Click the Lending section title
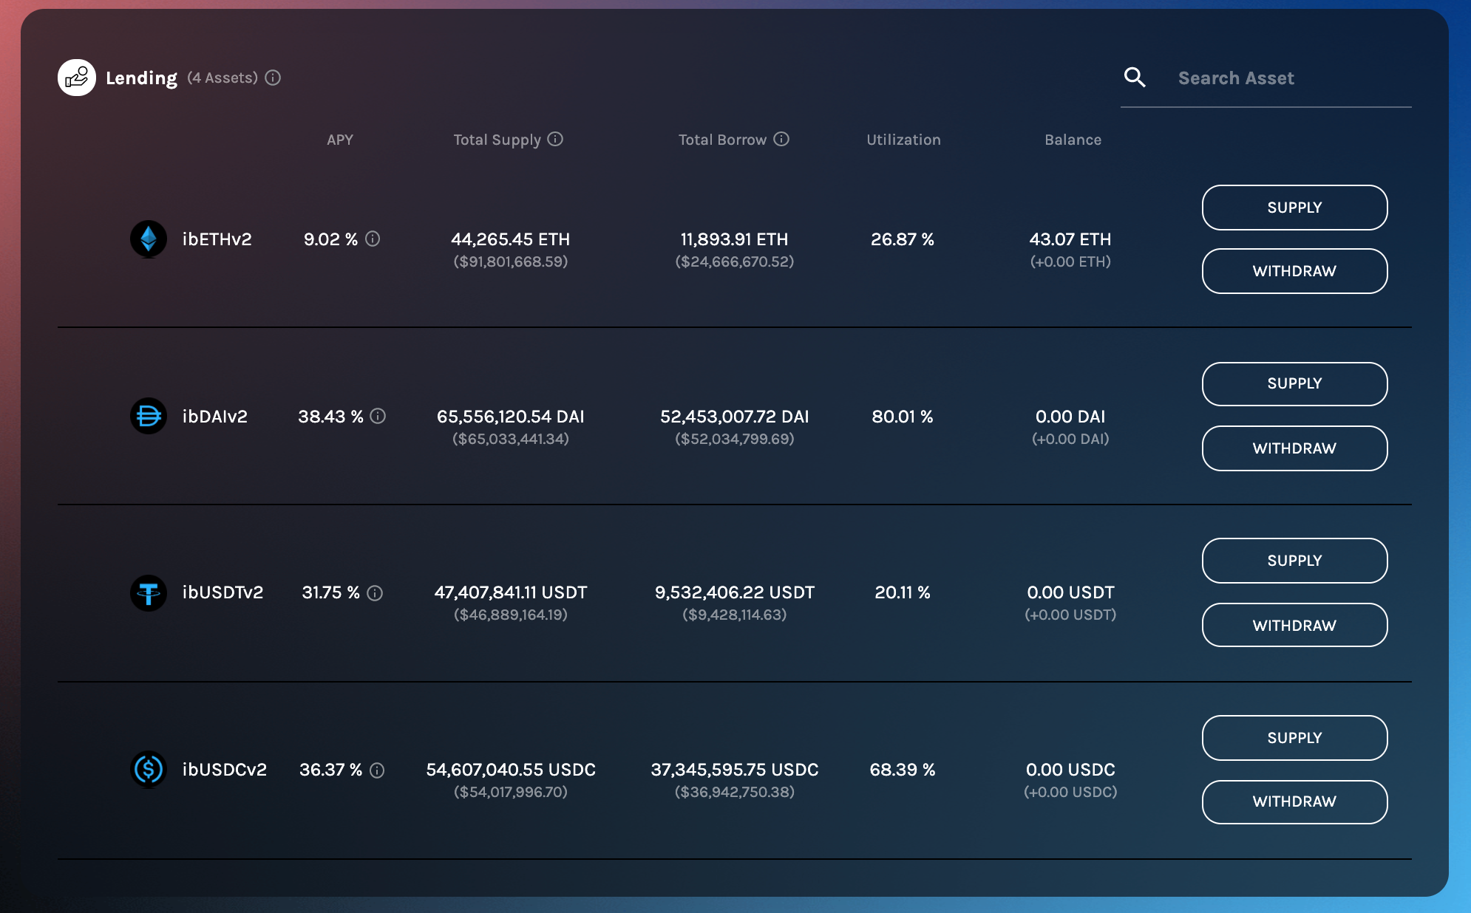 point(141,78)
